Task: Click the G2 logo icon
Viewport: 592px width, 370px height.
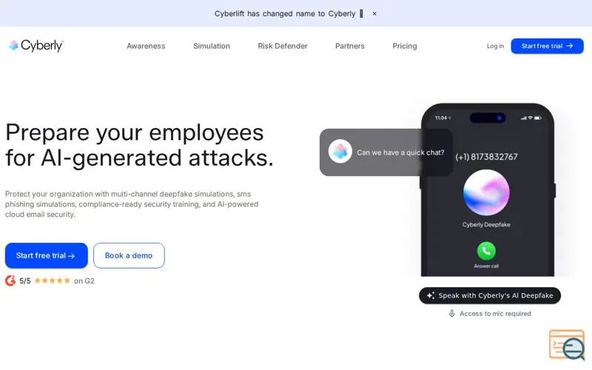Action: point(10,280)
